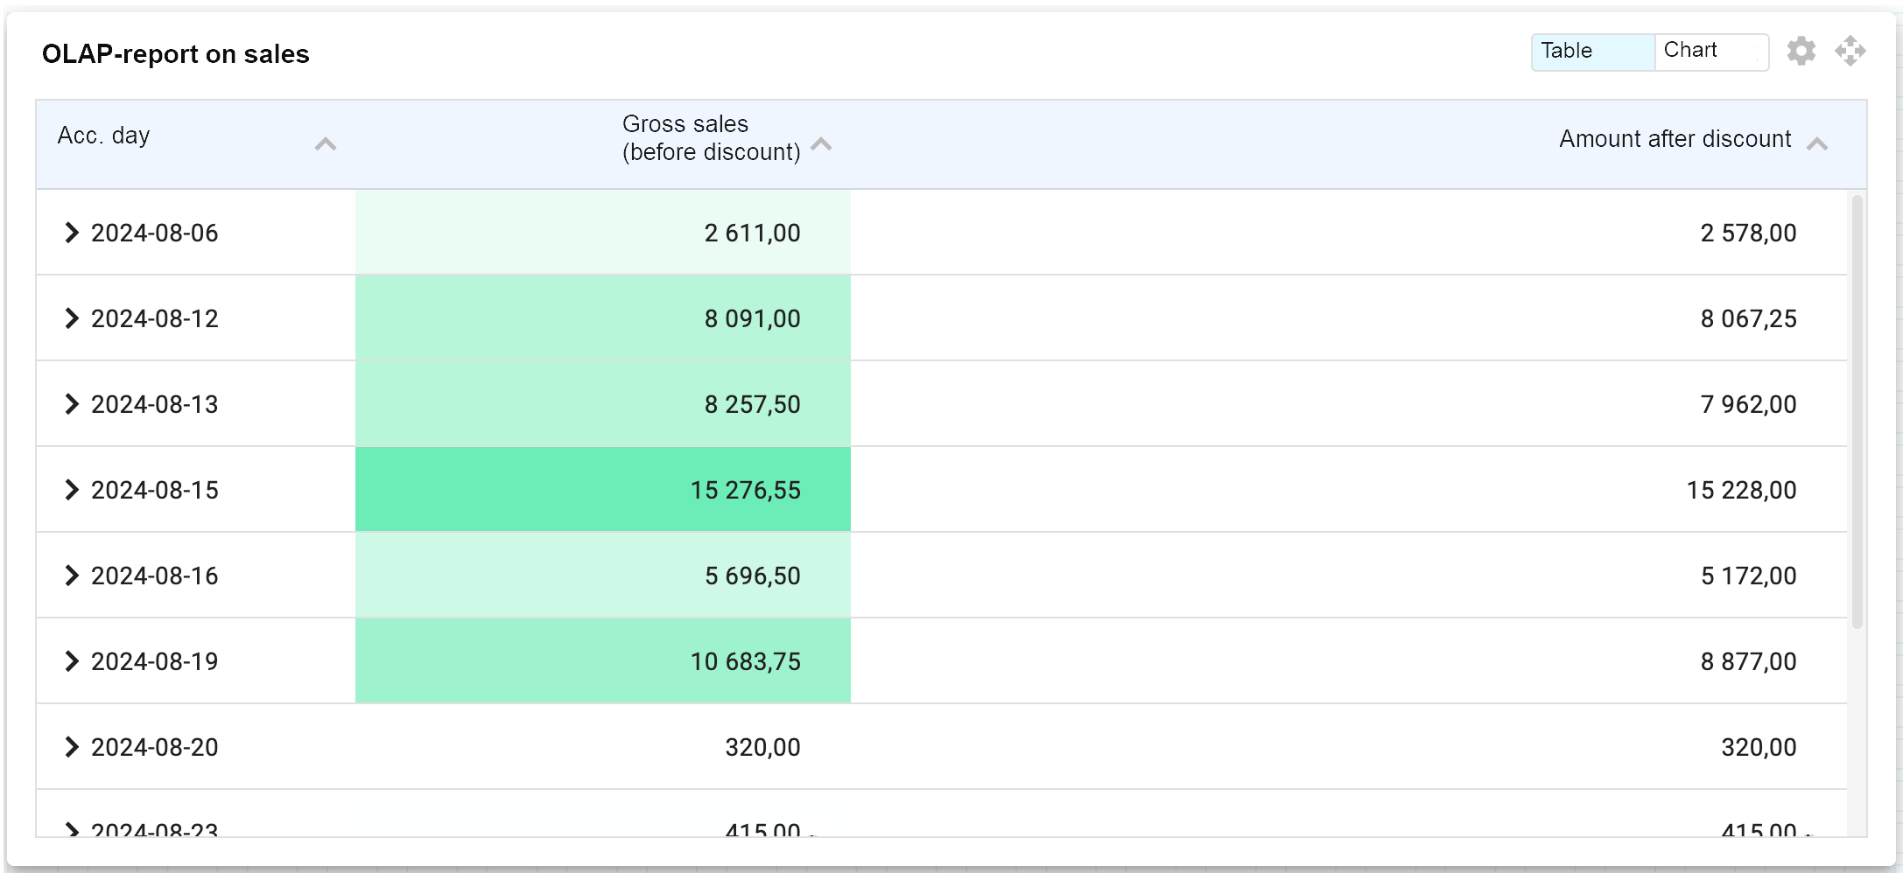The height and width of the screenshot is (873, 1903).
Task: Sort by Gross sales column arrow
Action: (x=821, y=144)
